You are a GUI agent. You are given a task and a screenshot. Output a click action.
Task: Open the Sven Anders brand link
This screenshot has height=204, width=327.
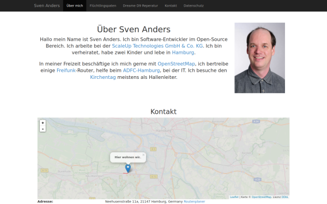coord(47,5)
